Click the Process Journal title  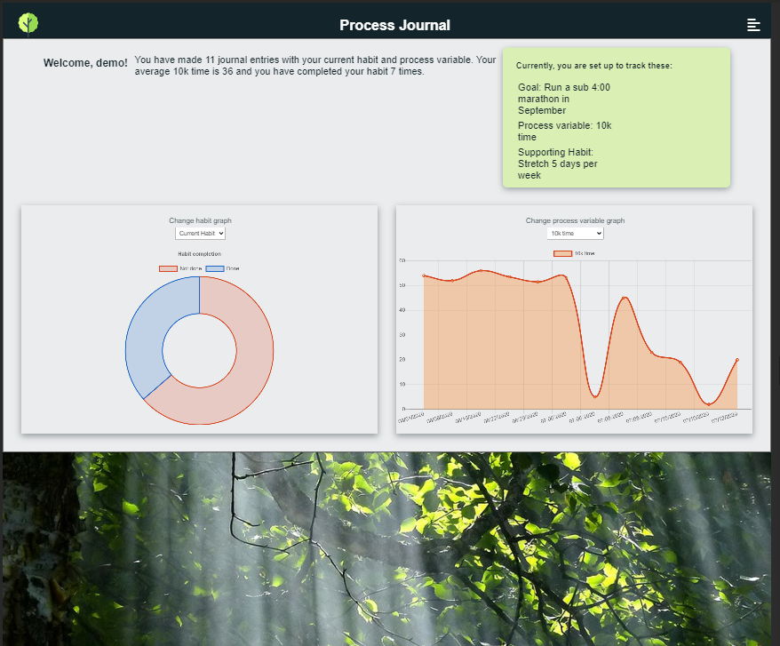394,25
